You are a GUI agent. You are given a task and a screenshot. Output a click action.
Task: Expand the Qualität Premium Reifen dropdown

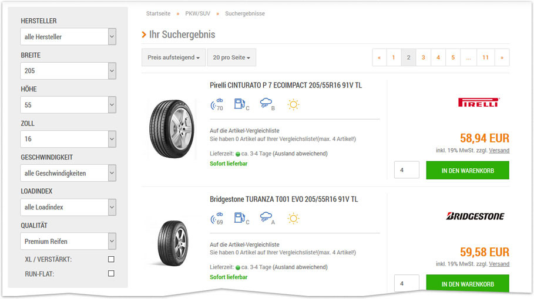point(68,241)
